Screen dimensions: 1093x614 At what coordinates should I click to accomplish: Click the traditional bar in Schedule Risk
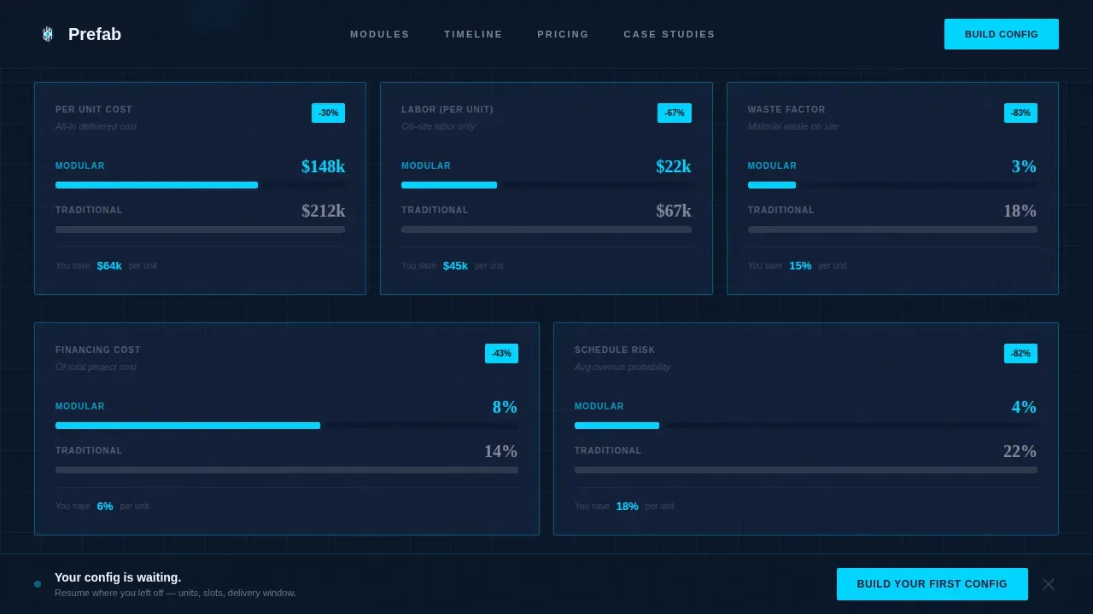click(x=806, y=470)
